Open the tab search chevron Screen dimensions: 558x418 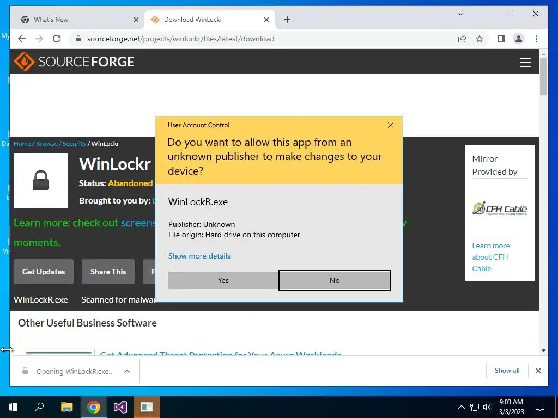(x=460, y=14)
